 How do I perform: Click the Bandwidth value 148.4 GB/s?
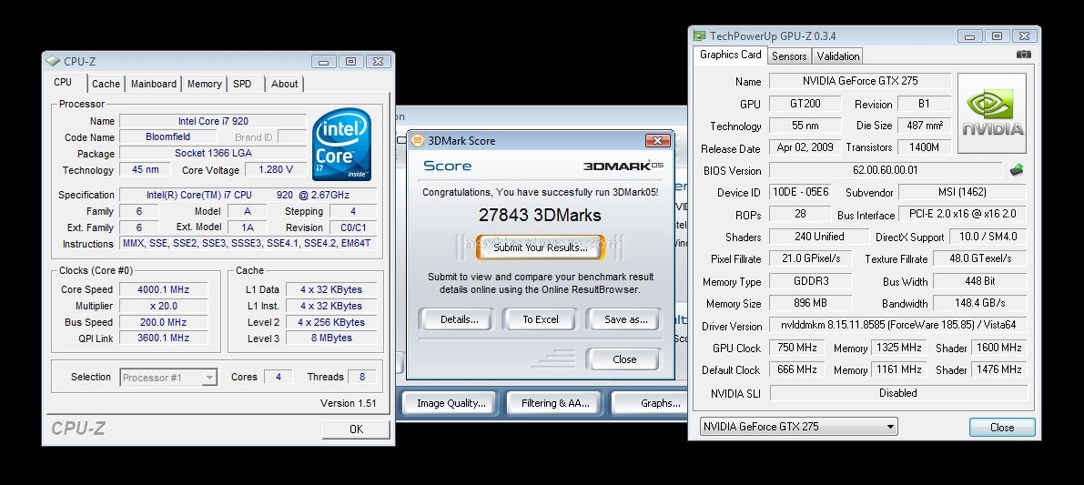coord(979,303)
